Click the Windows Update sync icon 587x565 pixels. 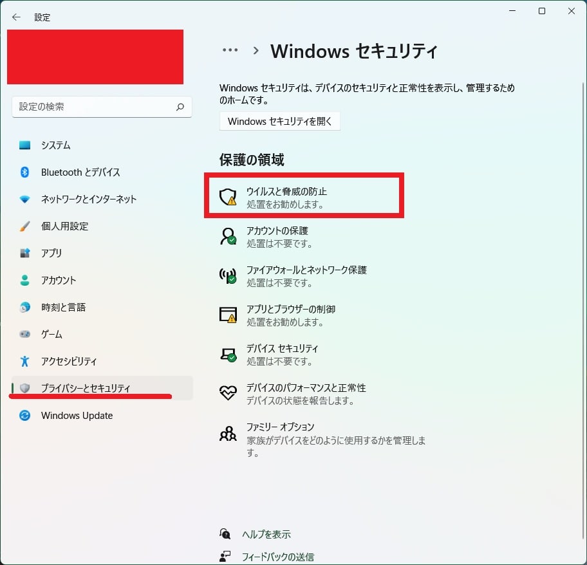click(24, 415)
